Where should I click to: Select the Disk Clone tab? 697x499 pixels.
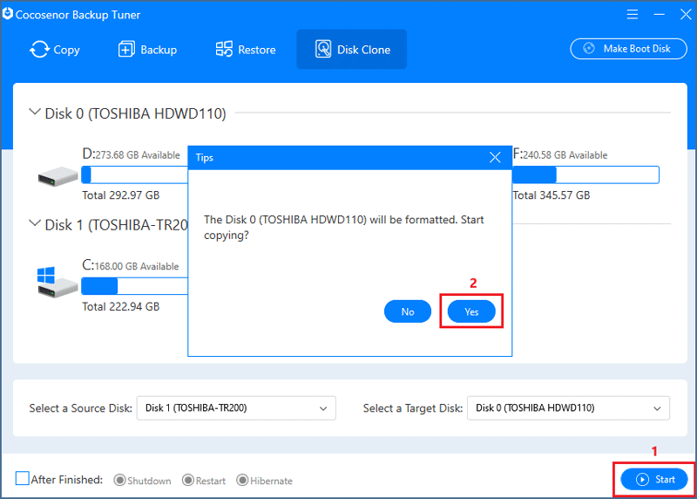(352, 50)
